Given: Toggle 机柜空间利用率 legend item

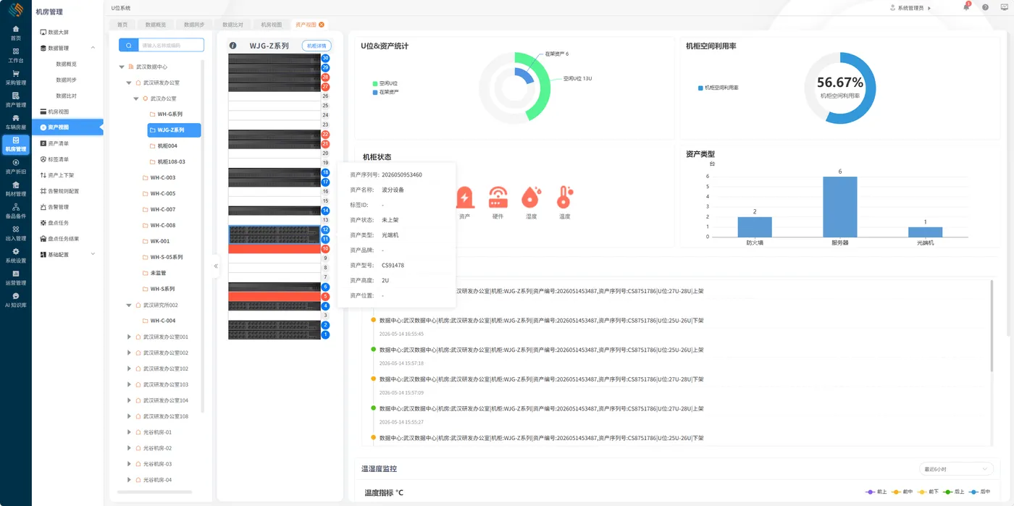Looking at the screenshot, I should (x=718, y=88).
